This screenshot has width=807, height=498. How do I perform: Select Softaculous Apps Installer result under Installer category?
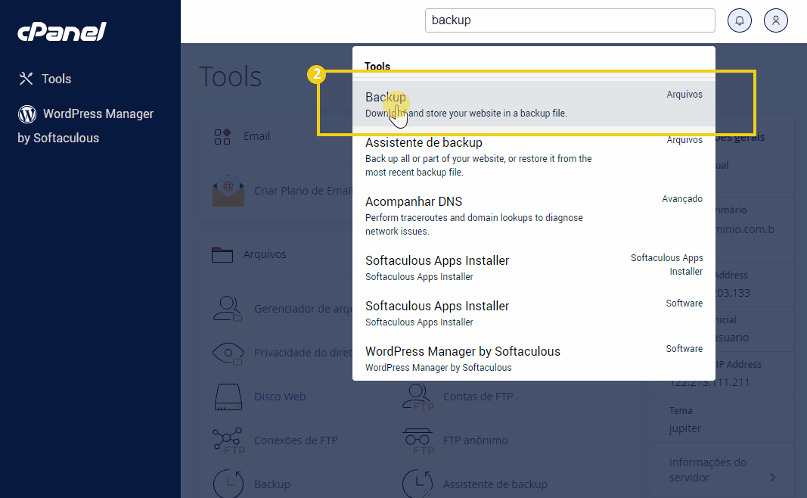point(534,268)
